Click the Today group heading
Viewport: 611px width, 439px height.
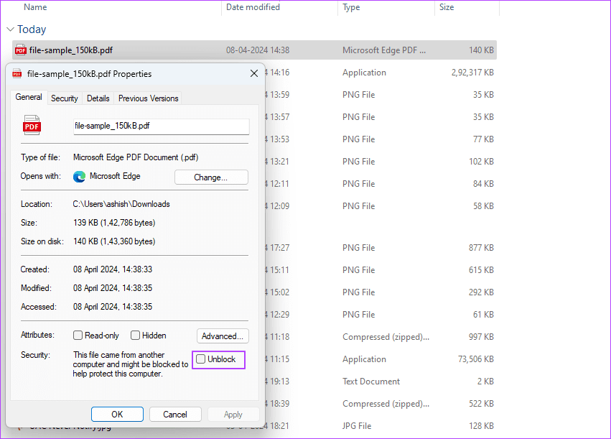(x=32, y=29)
